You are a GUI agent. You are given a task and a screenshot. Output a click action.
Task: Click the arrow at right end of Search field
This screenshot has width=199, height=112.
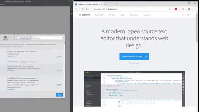62,38
